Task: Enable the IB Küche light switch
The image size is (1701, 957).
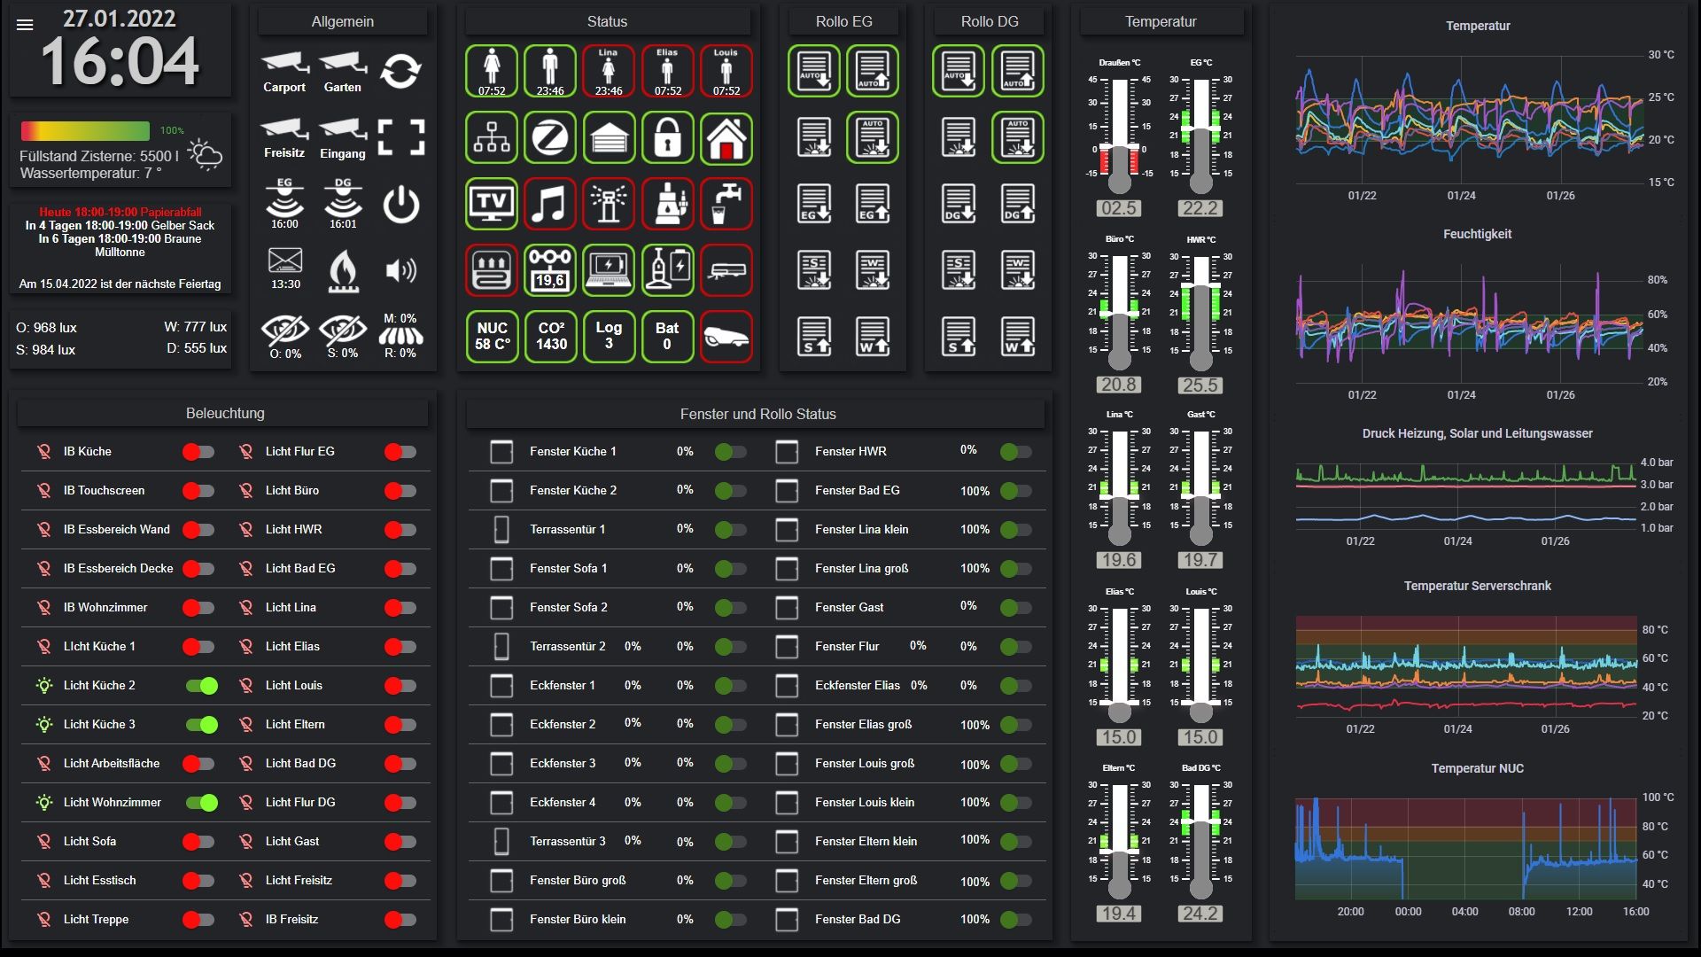Action: (198, 452)
